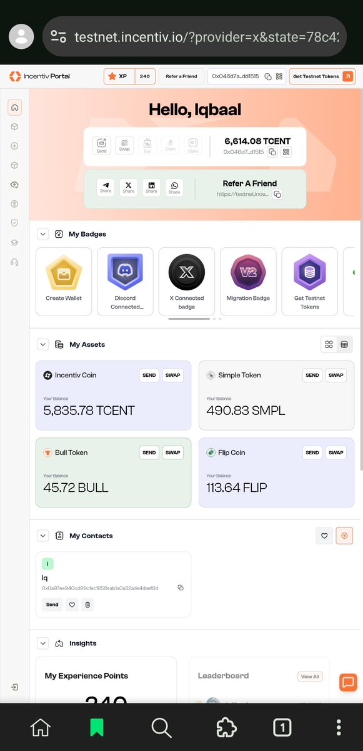Share referral via WhatsApp
Image resolution: width=363 pixels, height=751 pixels.
coord(174,188)
